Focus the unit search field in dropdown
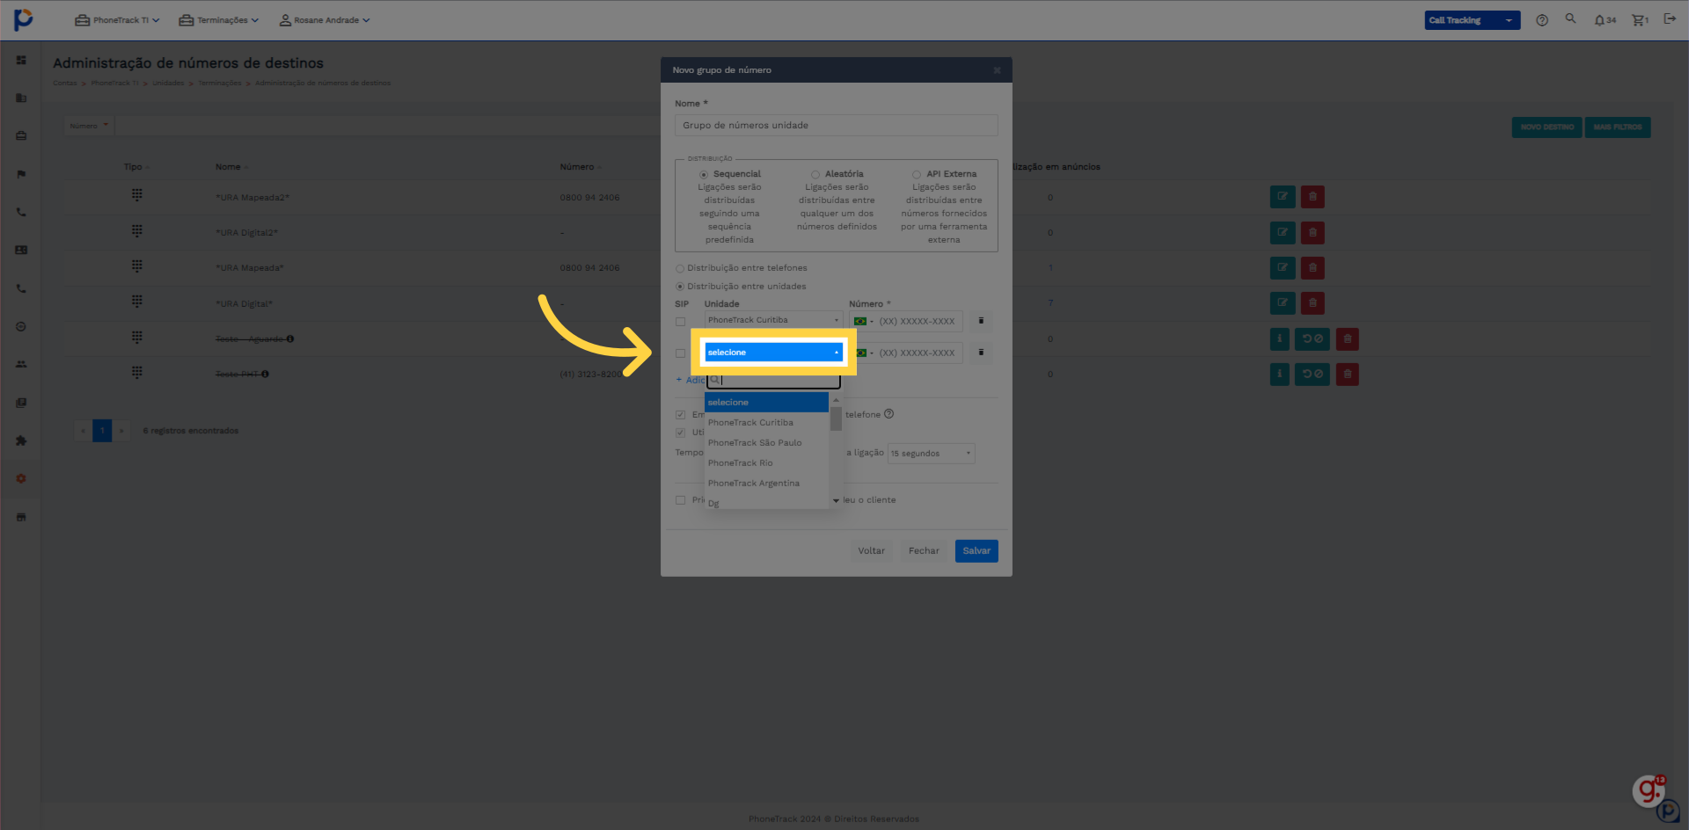1689x830 pixels. tap(773, 380)
